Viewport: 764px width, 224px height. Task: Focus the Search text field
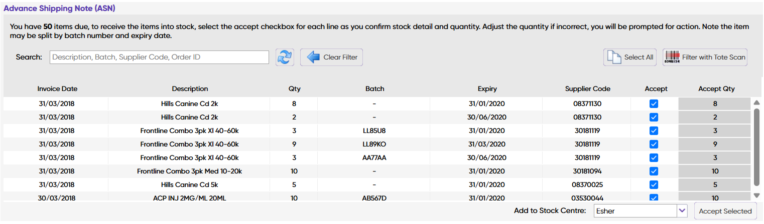coord(159,57)
